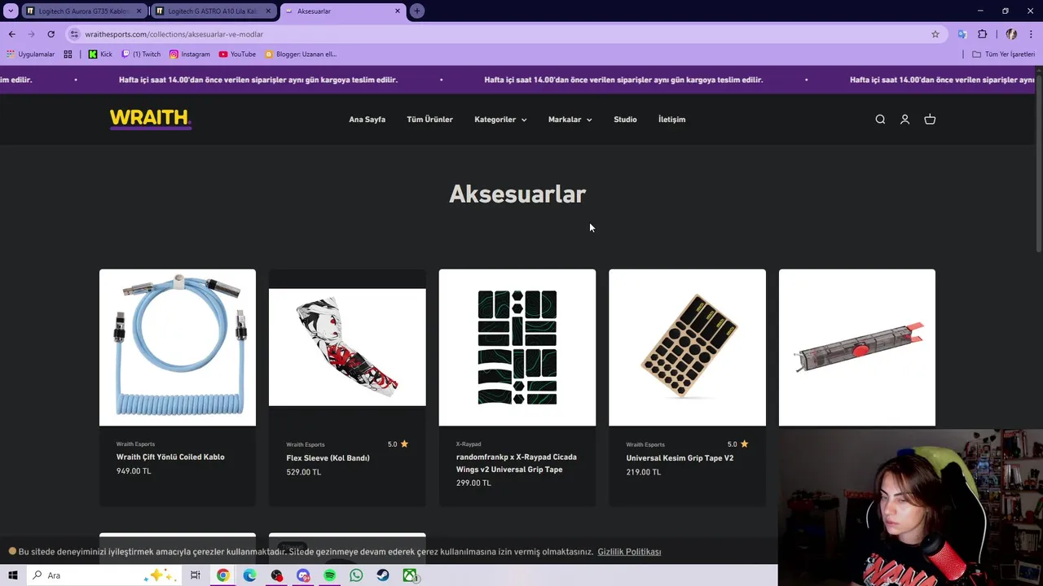Open the site search magnifier icon
Screen dimensions: 1043x586
coord(880,120)
